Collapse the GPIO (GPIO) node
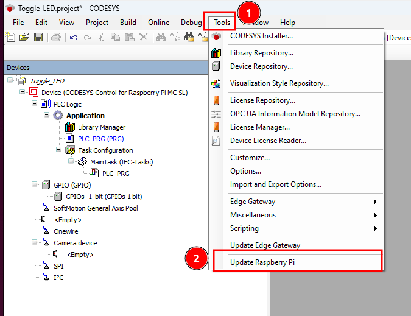411x316 pixels. 34,184
